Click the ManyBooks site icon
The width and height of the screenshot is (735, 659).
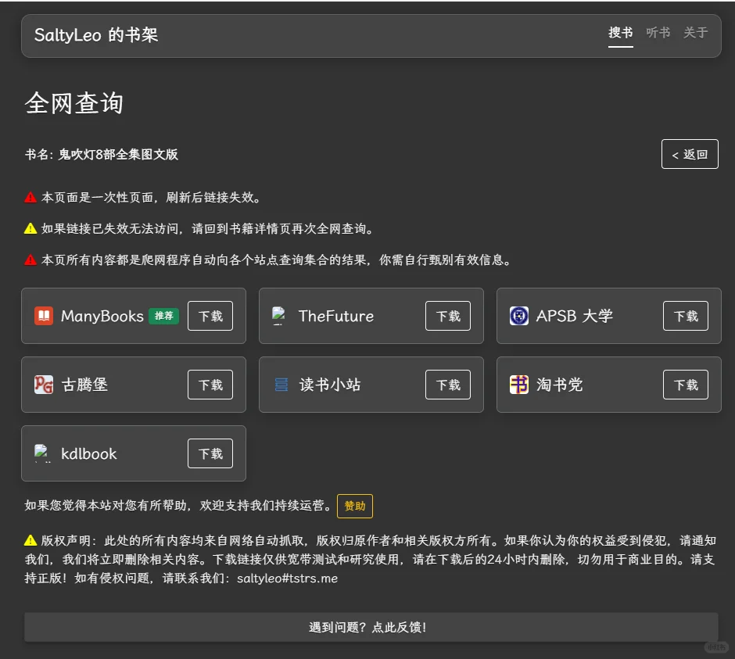tap(43, 316)
